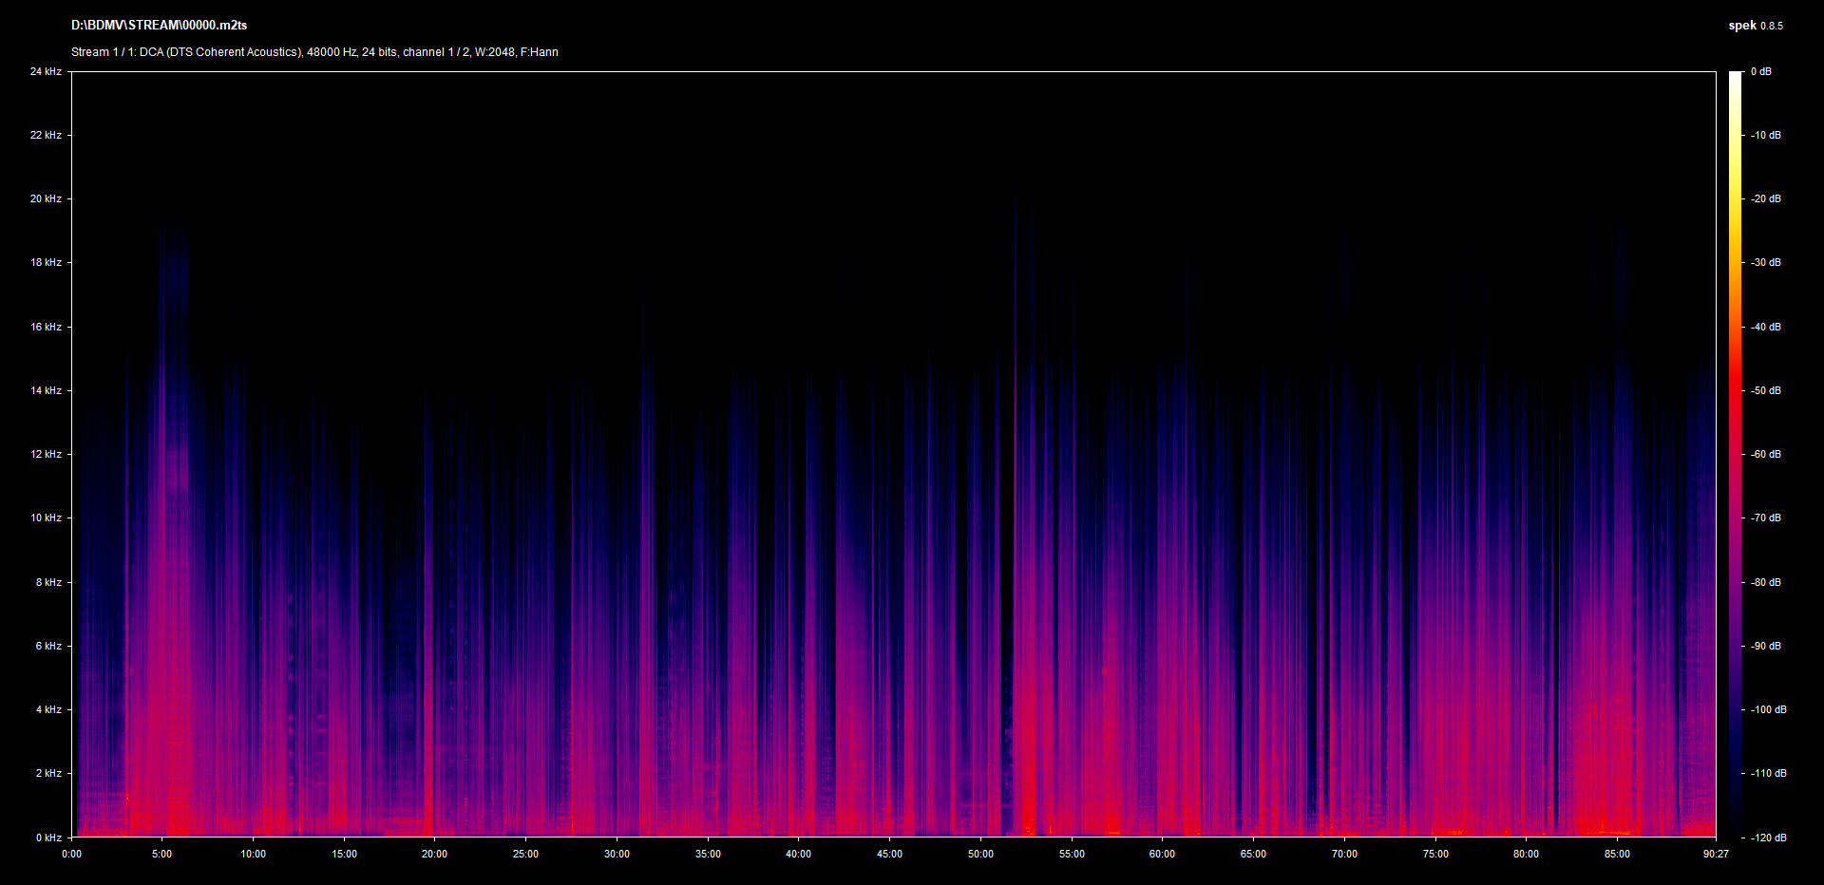Click the spek 0.8.5 version label
Image resolution: width=1824 pixels, height=885 pixels.
(1755, 26)
